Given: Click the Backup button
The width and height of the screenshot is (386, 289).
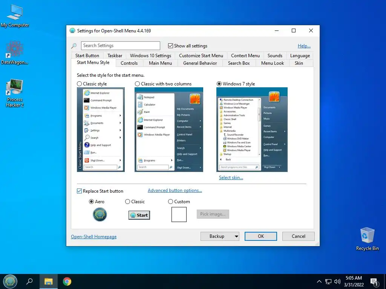Looking at the screenshot, I should (217, 236).
